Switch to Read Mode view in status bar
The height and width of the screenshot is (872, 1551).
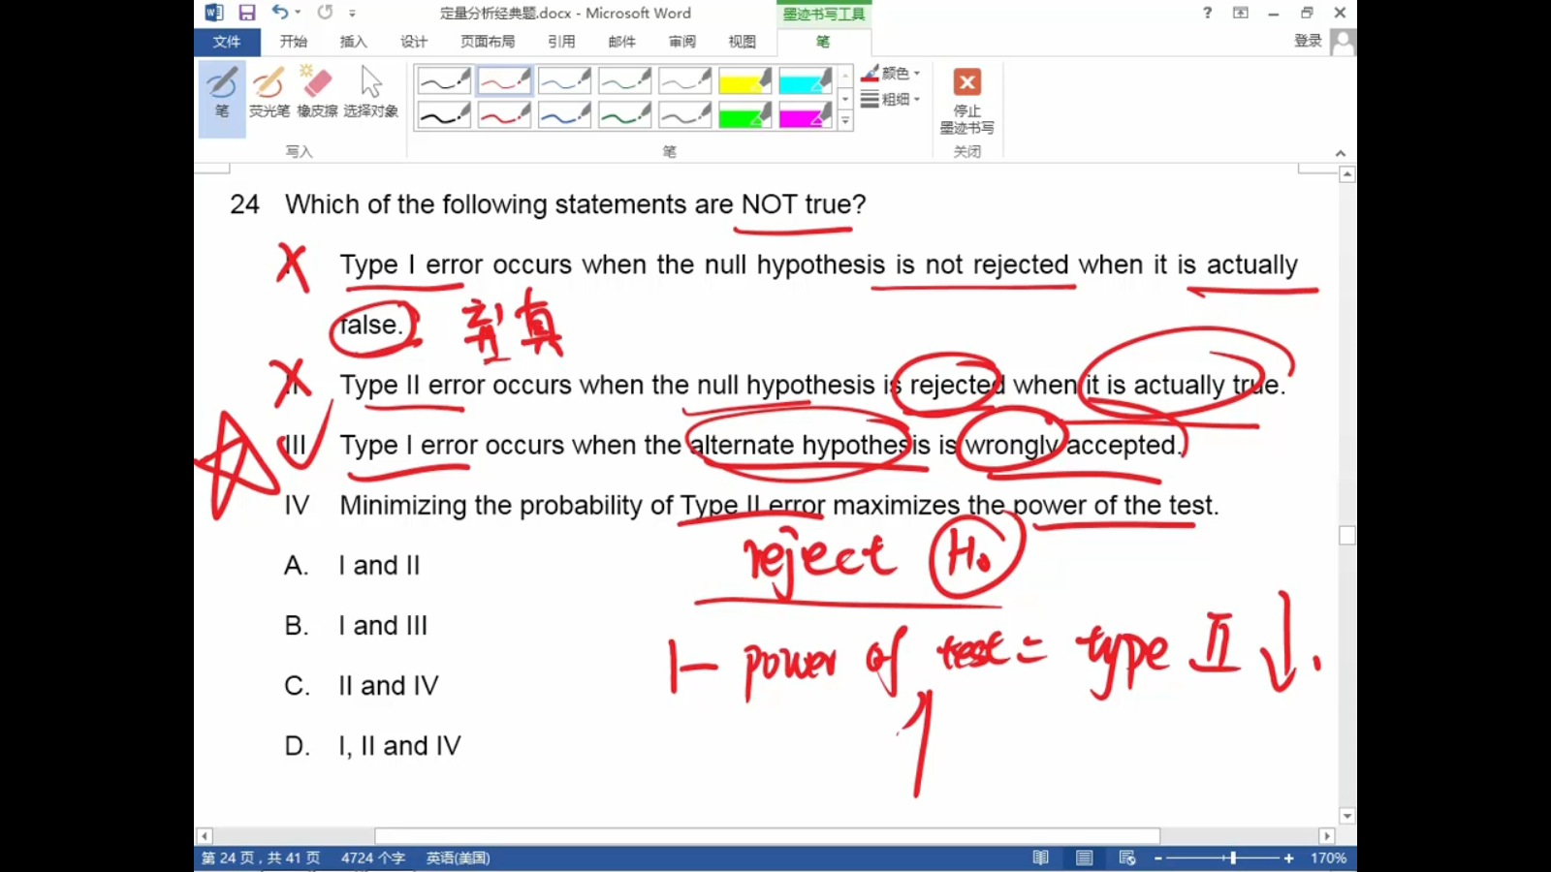click(x=1040, y=857)
